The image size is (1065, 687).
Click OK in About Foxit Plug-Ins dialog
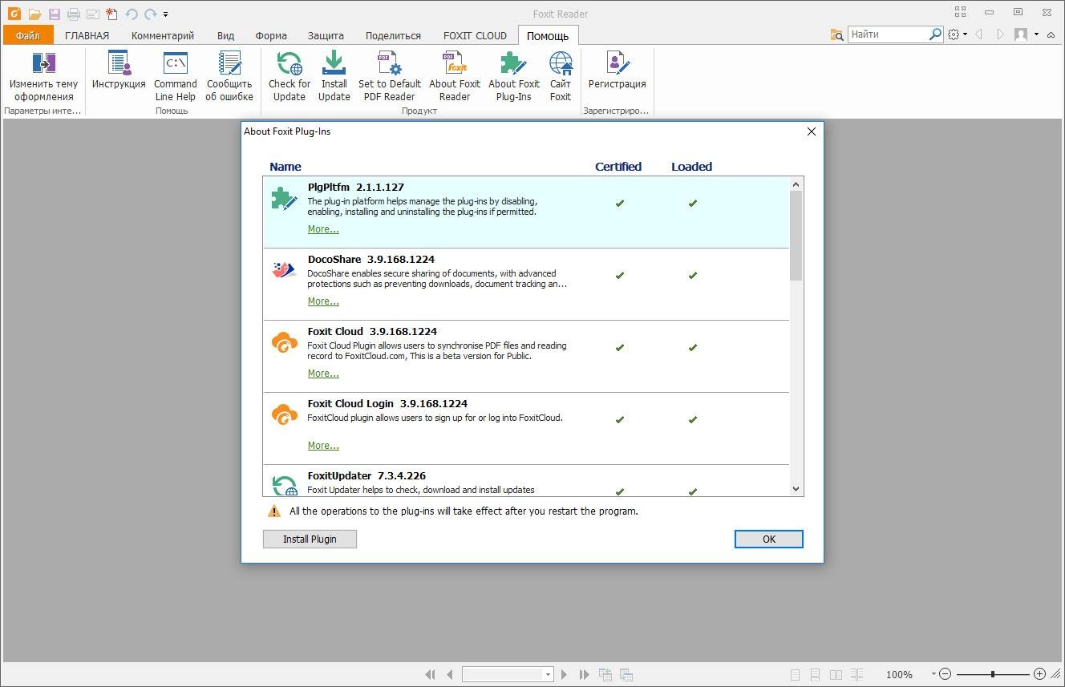(768, 539)
